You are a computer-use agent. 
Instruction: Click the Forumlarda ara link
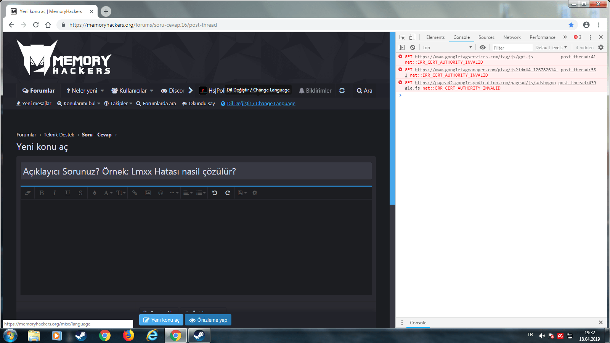point(156,104)
